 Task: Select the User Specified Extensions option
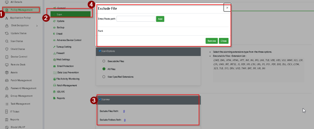pyautogui.click(x=104, y=77)
